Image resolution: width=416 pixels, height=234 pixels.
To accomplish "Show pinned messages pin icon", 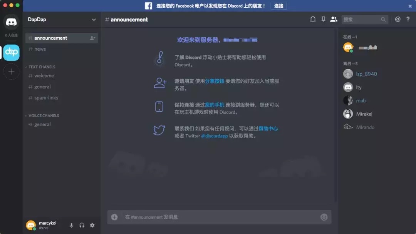I will click(323, 19).
